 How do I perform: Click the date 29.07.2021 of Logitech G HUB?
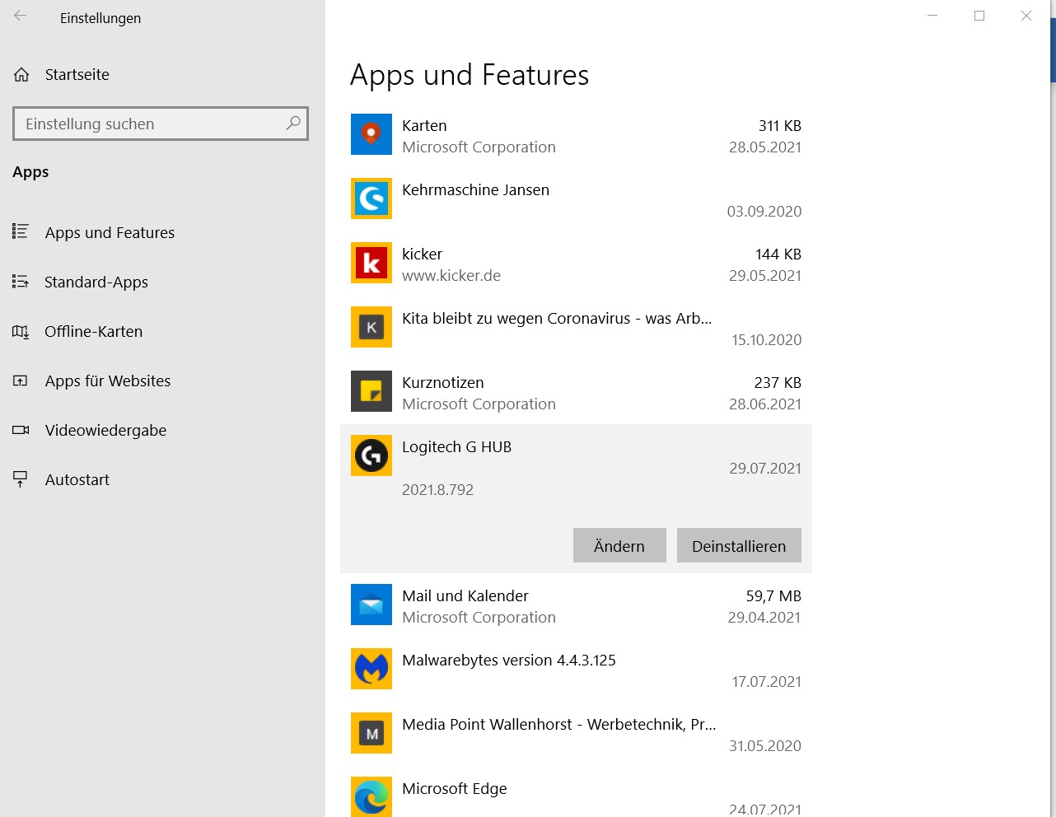pos(765,468)
